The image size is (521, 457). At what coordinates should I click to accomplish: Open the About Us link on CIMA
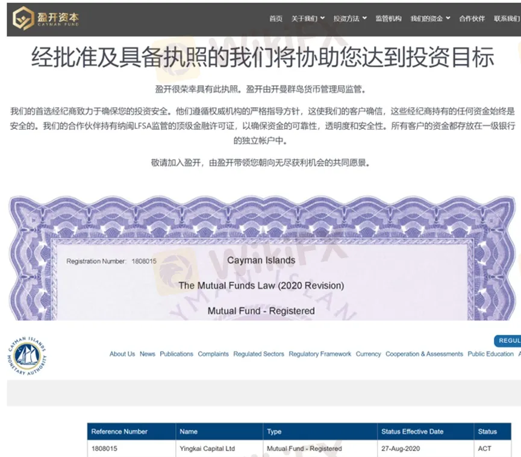[122, 354]
